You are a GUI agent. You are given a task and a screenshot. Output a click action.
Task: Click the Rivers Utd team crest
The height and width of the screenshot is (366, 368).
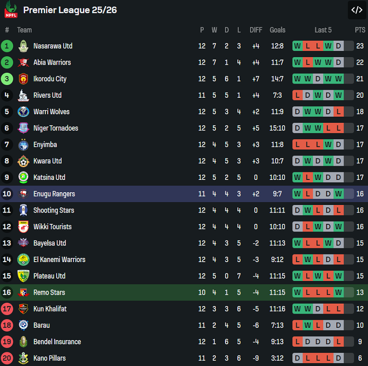pyautogui.click(x=23, y=95)
